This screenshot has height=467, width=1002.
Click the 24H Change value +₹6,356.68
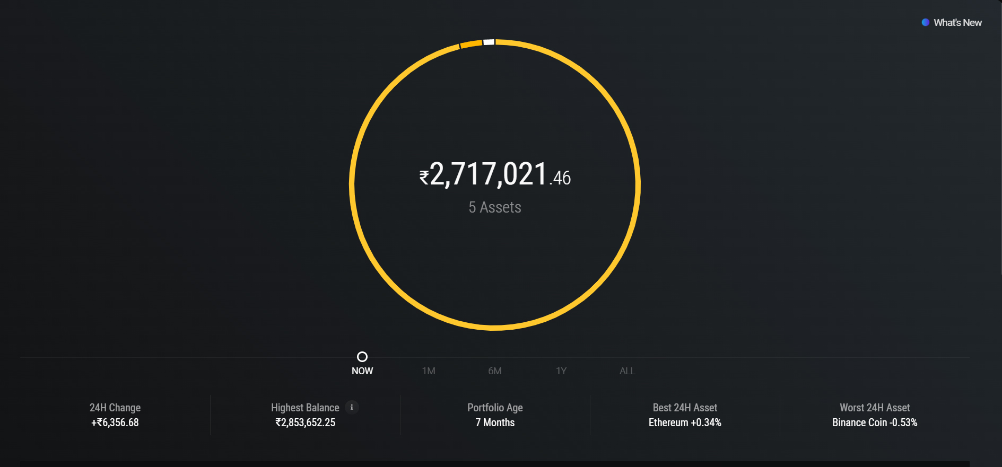115,422
